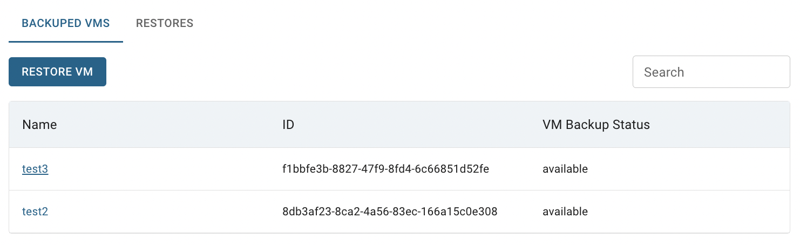This screenshot has width=800, height=245.
Task: Start restoring a VM from backup
Action: [57, 72]
